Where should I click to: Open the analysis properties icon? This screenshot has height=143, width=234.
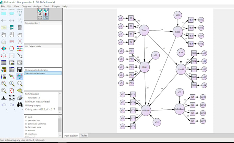(x=12, y=62)
